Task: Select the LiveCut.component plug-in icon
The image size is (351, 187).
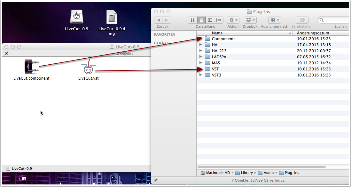Action: 31,66
